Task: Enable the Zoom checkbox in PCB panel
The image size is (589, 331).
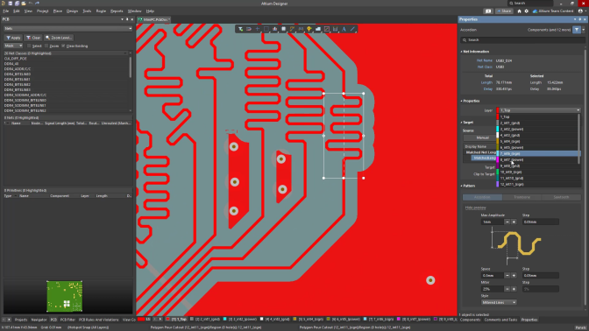Action: click(x=46, y=46)
